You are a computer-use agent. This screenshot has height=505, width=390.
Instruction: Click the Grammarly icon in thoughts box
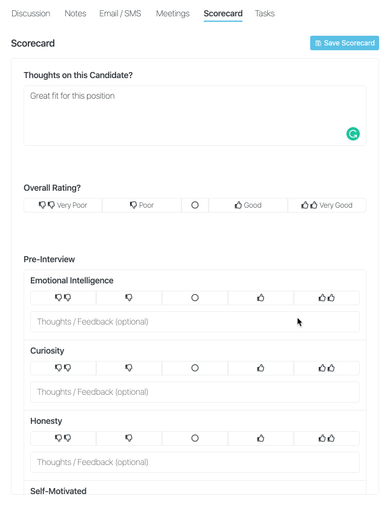tap(353, 134)
